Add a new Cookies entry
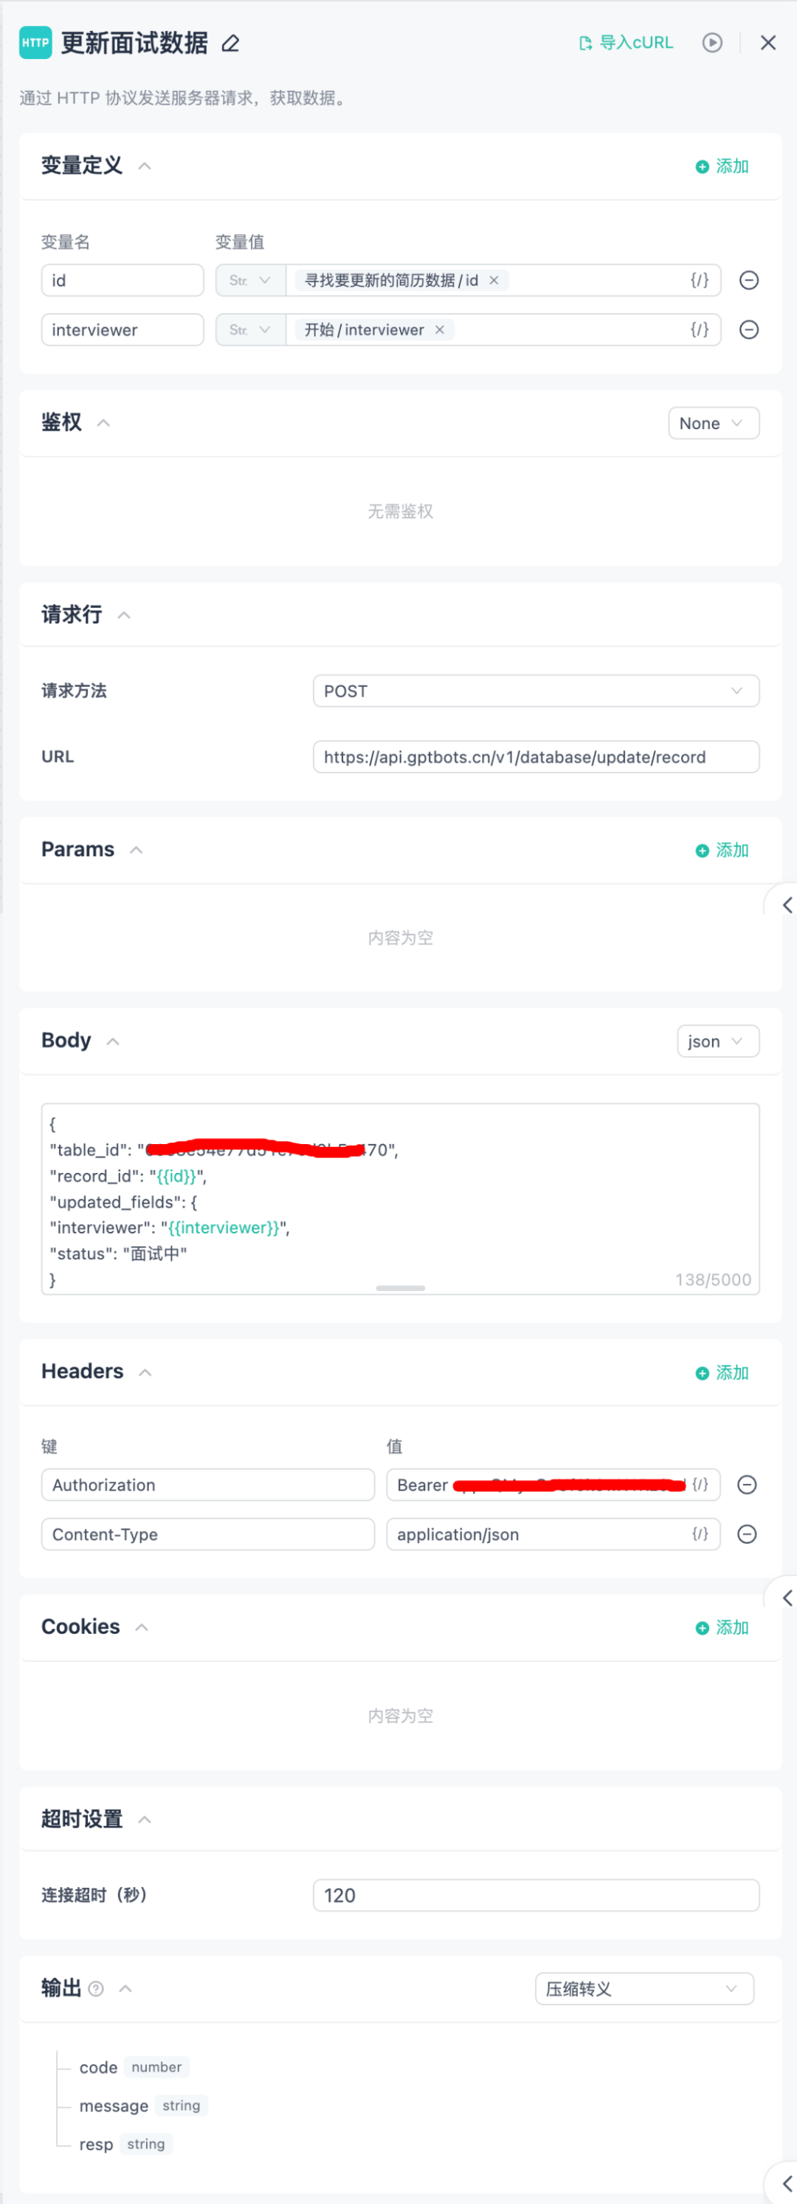 (x=722, y=1626)
